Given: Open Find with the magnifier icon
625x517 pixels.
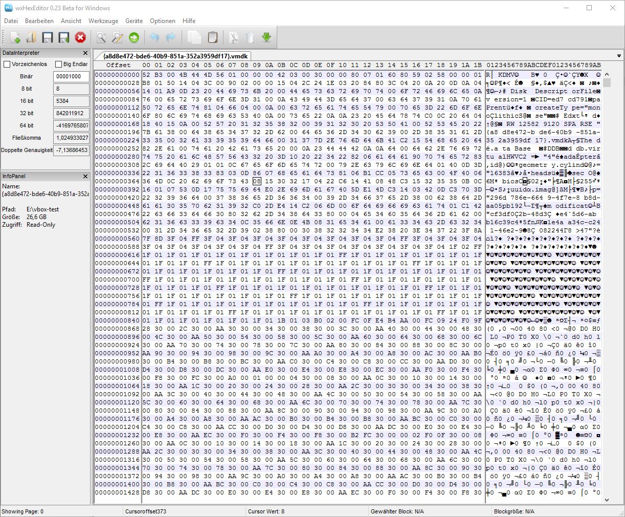Looking at the screenshot, I should (x=101, y=37).
